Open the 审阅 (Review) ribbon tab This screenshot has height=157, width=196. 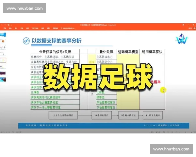(x=42, y=28)
